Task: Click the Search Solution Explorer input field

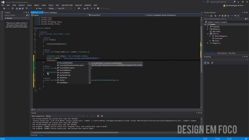Action: point(224,19)
